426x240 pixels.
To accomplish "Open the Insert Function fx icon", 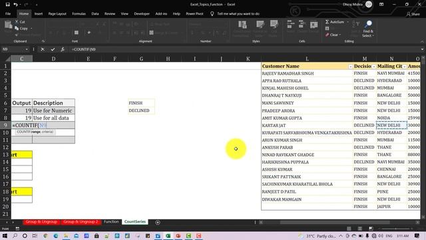I will (63, 49).
